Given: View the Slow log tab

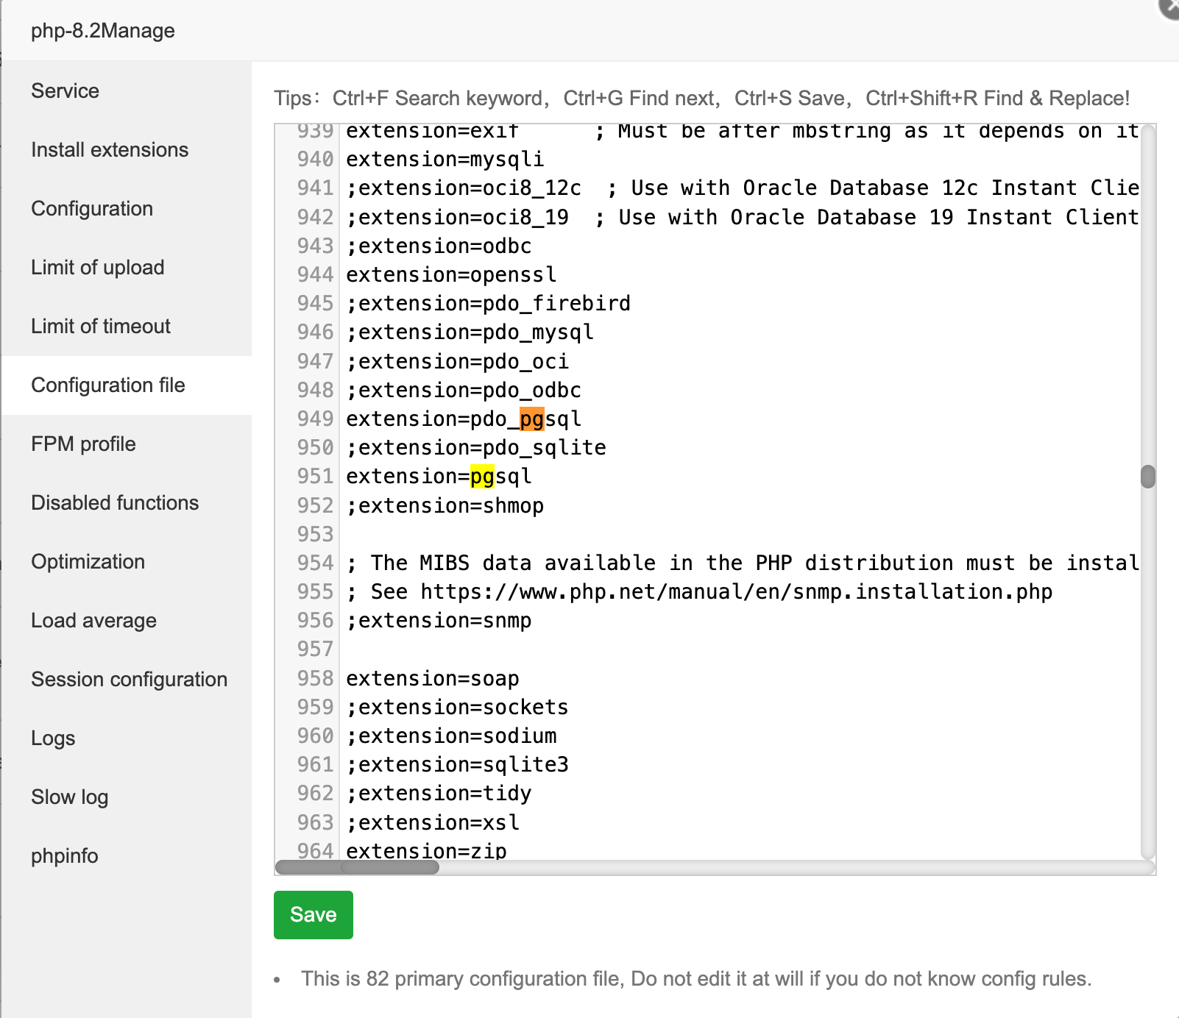Looking at the screenshot, I should pos(69,797).
